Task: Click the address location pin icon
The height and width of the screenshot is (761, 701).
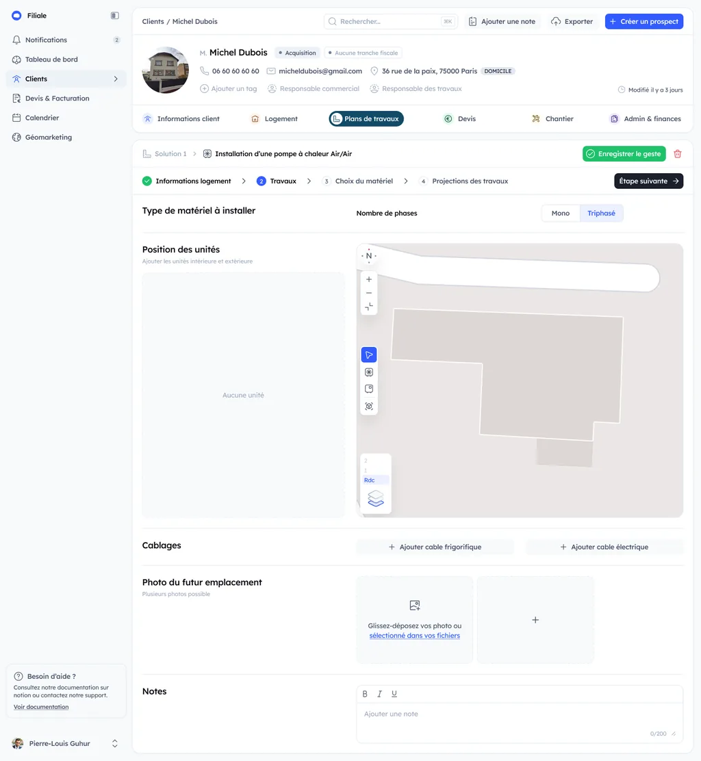Action: click(x=374, y=71)
